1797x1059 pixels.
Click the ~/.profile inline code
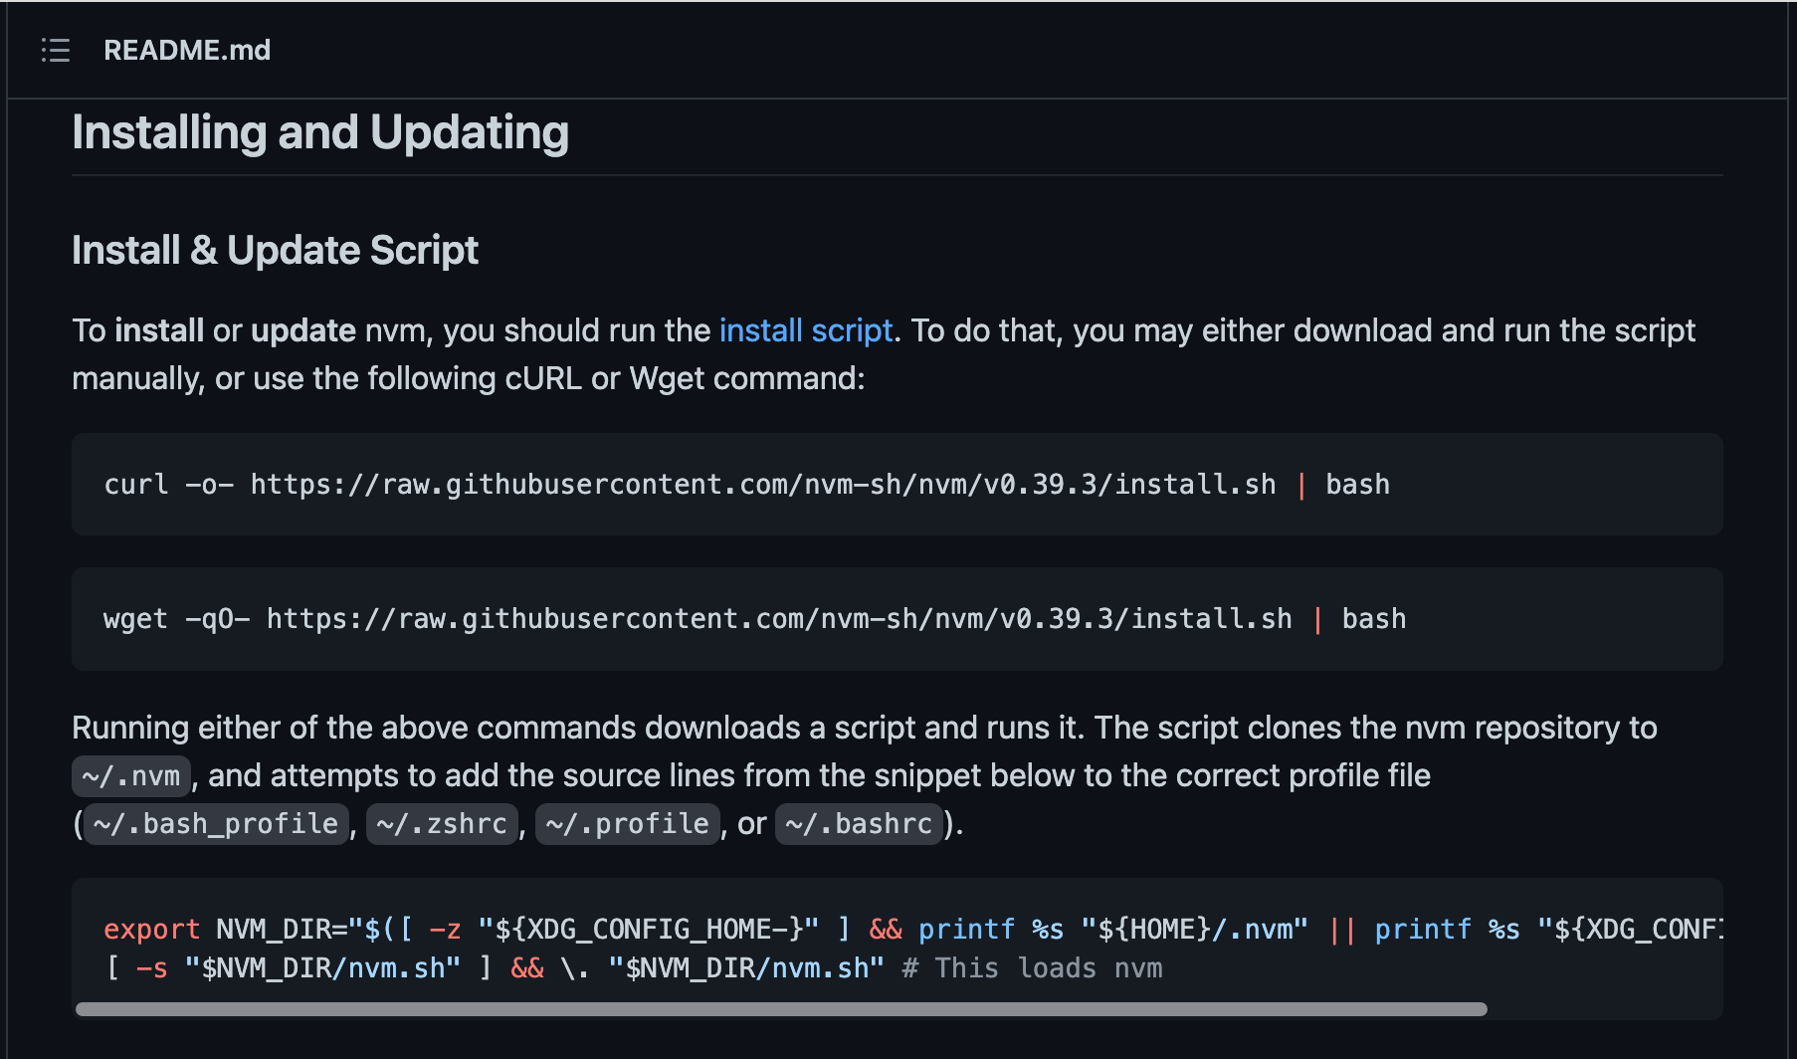pyautogui.click(x=628, y=824)
